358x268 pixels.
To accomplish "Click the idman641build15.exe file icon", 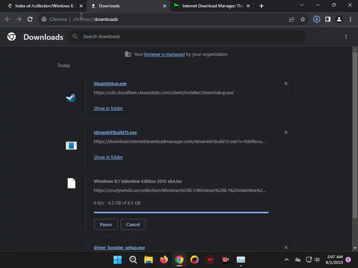I will pyautogui.click(x=71, y=146).
